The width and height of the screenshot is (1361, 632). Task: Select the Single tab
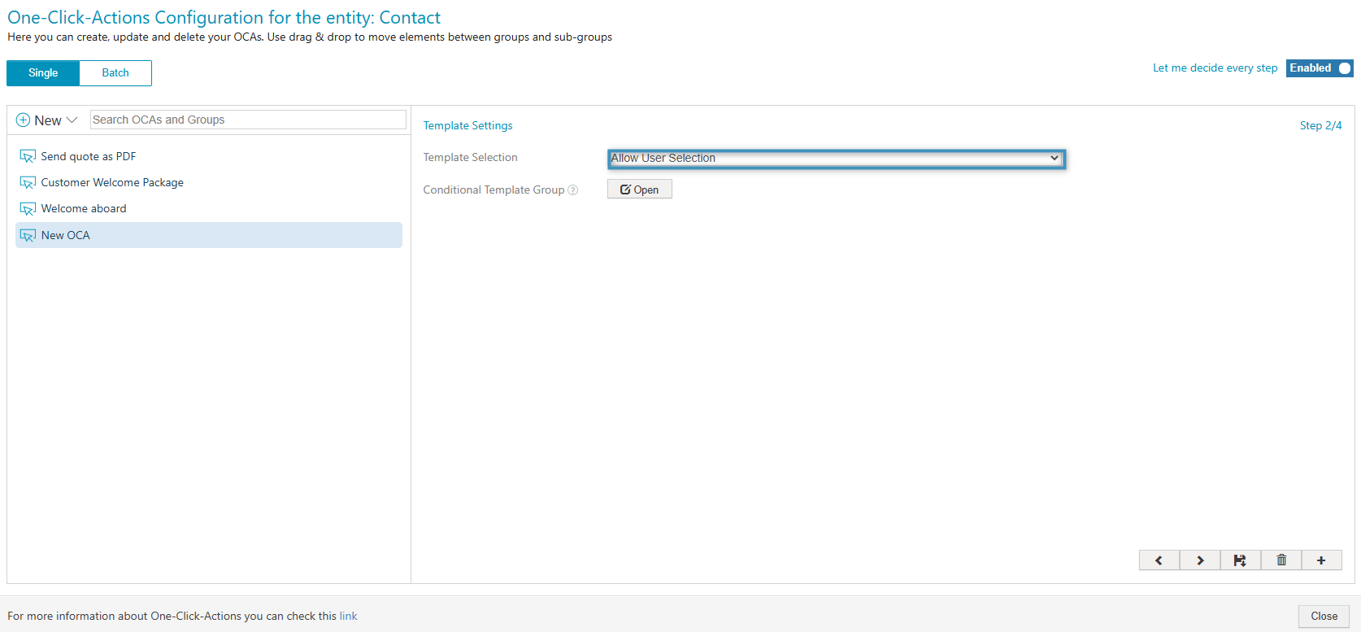point(43,73)
